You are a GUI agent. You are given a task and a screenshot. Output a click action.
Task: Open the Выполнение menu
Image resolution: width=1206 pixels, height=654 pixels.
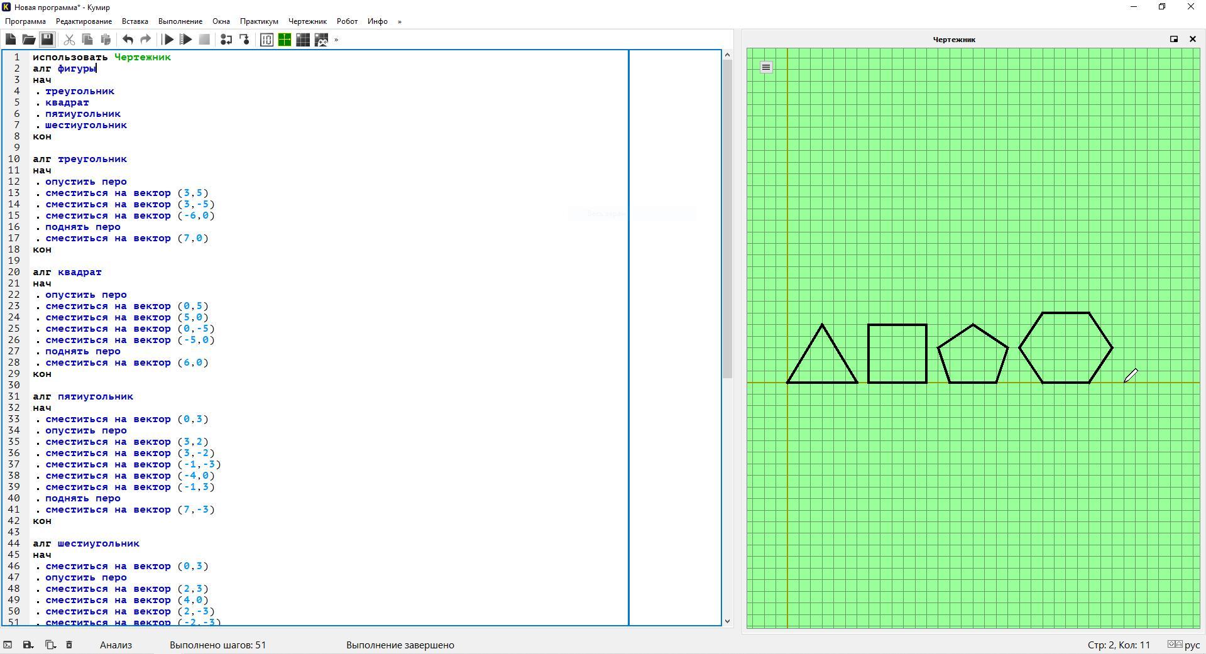click(180, 21)
